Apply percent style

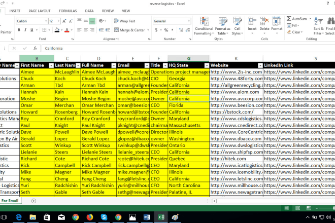[166, 30]
